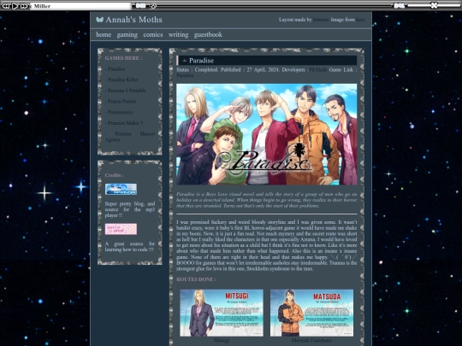Skip forward to next track in music player
This screenshot has width=462, height=346.
(x=24, y=6)
